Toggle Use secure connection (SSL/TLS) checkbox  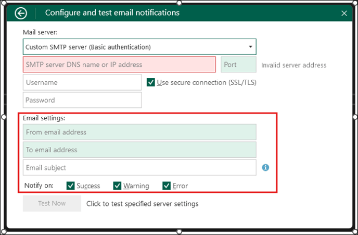pyautogui.click(x=151, y=82)
